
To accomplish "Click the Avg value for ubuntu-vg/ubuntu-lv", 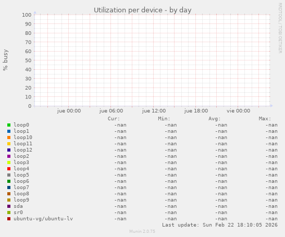I will pyautogui.click(x=221, y=219).
